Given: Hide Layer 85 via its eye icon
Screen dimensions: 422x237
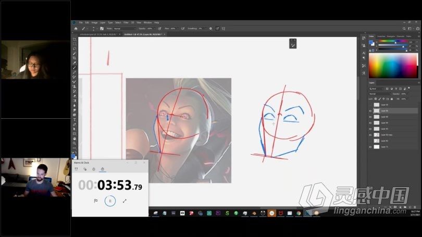Looking at the screenshot, I should (x=370, y=117).
